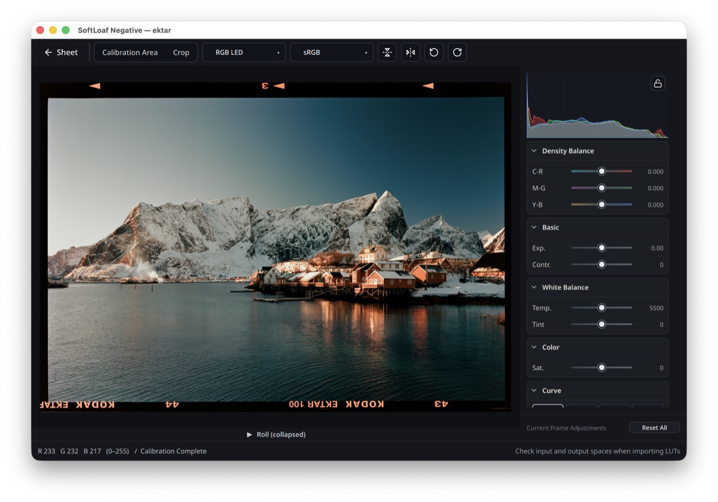Rotate the frame counter-clockwise
Image resolution: width=718 pixels, height=502 pixels.
(x=434, y=52)
